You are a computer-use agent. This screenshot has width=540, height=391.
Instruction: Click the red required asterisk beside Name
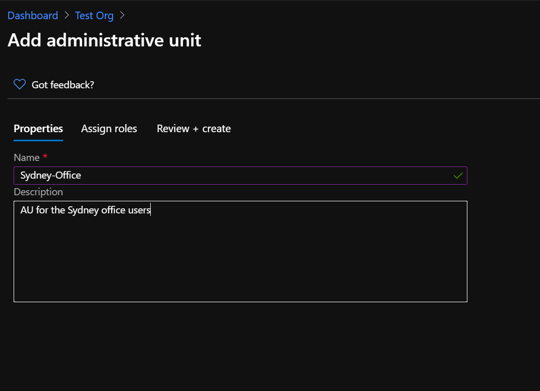[45, 157]
